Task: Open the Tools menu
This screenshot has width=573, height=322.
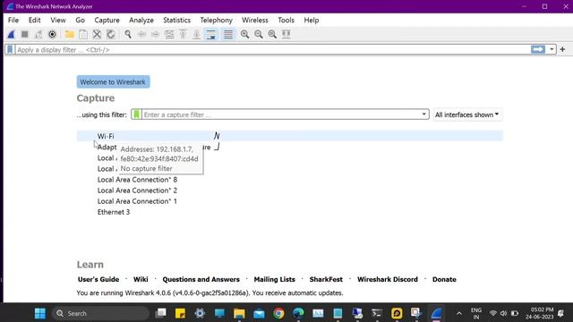Action: tap(286, 20)
